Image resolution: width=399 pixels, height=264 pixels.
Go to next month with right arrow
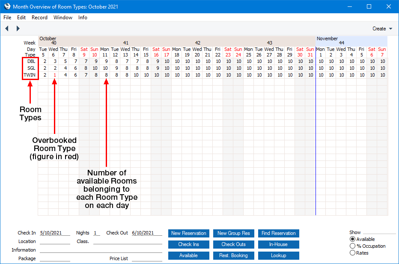(x=18, y=29)
